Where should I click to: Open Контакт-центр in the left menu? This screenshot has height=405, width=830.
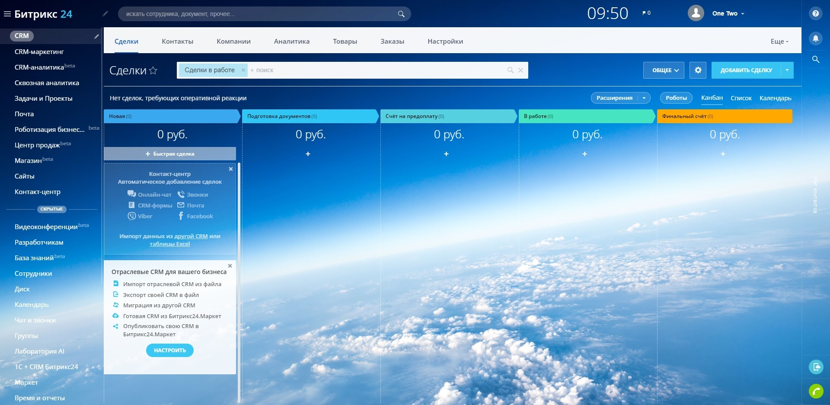point(38,192)
